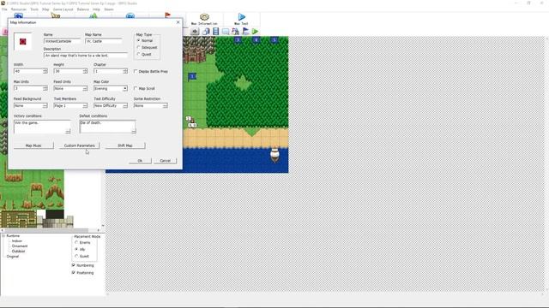The width and height of the screenshot is (549, 308).
Task: Click the Custom Parameters button
Action: [80, 145]
